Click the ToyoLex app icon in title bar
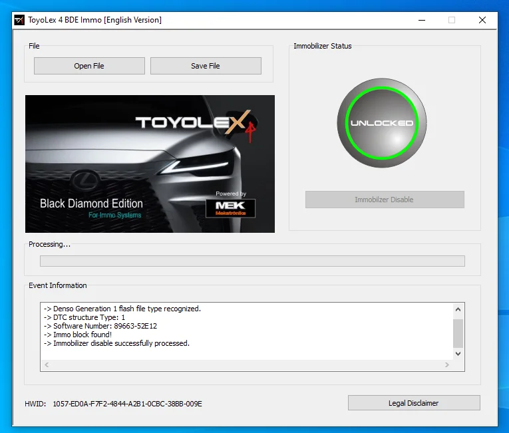Screen dimensions: 509x433 pyautogui.click(x=19, y=20)
